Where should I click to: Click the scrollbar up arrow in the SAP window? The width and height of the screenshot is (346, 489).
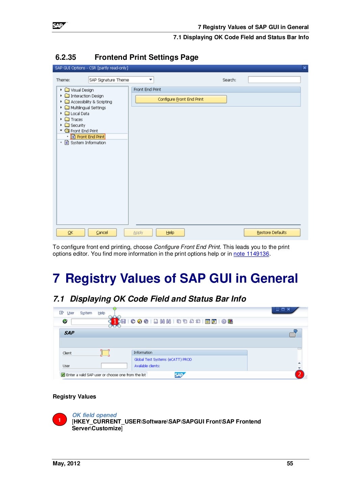pyautogui.click(x=299, y=363)
